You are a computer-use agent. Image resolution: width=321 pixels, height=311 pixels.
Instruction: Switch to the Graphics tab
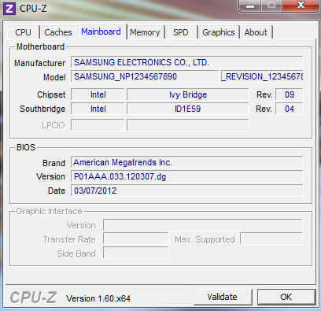click(219, 32)
